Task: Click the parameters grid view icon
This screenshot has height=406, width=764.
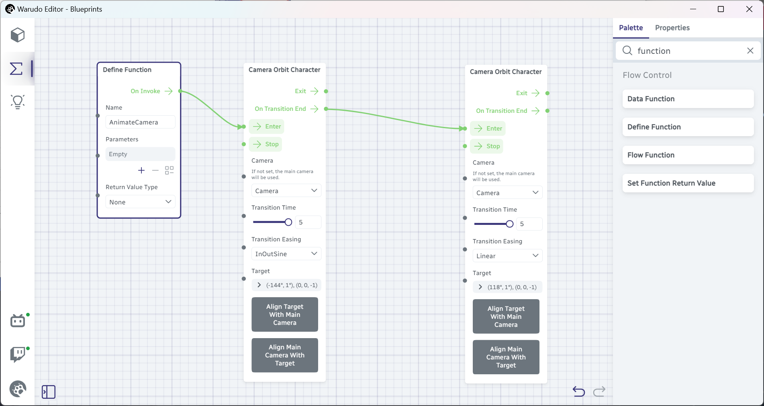Action: pos(170,170)
